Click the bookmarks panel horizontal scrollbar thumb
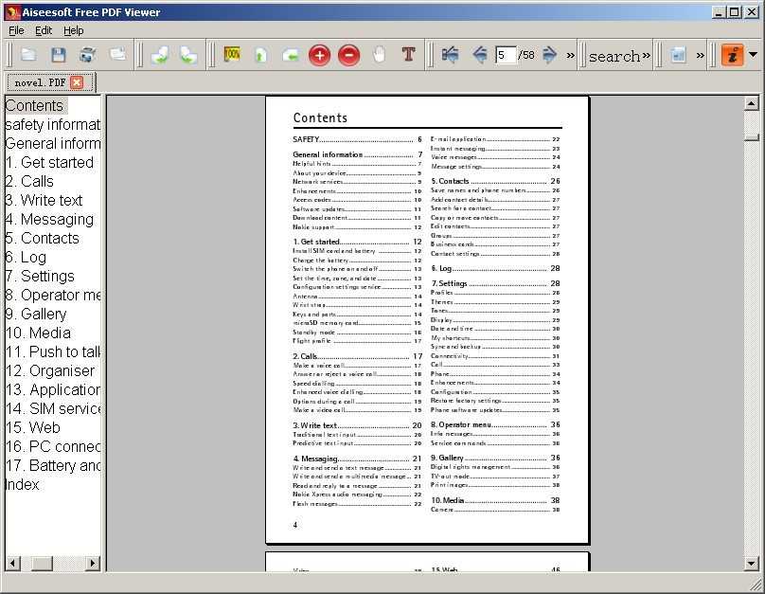765x594 pixels. coord(42,563)
